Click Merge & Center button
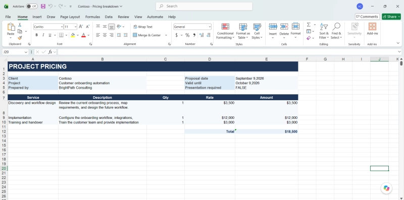The height and width of the screenshot is (200, 404). click(x=146, y=35)
